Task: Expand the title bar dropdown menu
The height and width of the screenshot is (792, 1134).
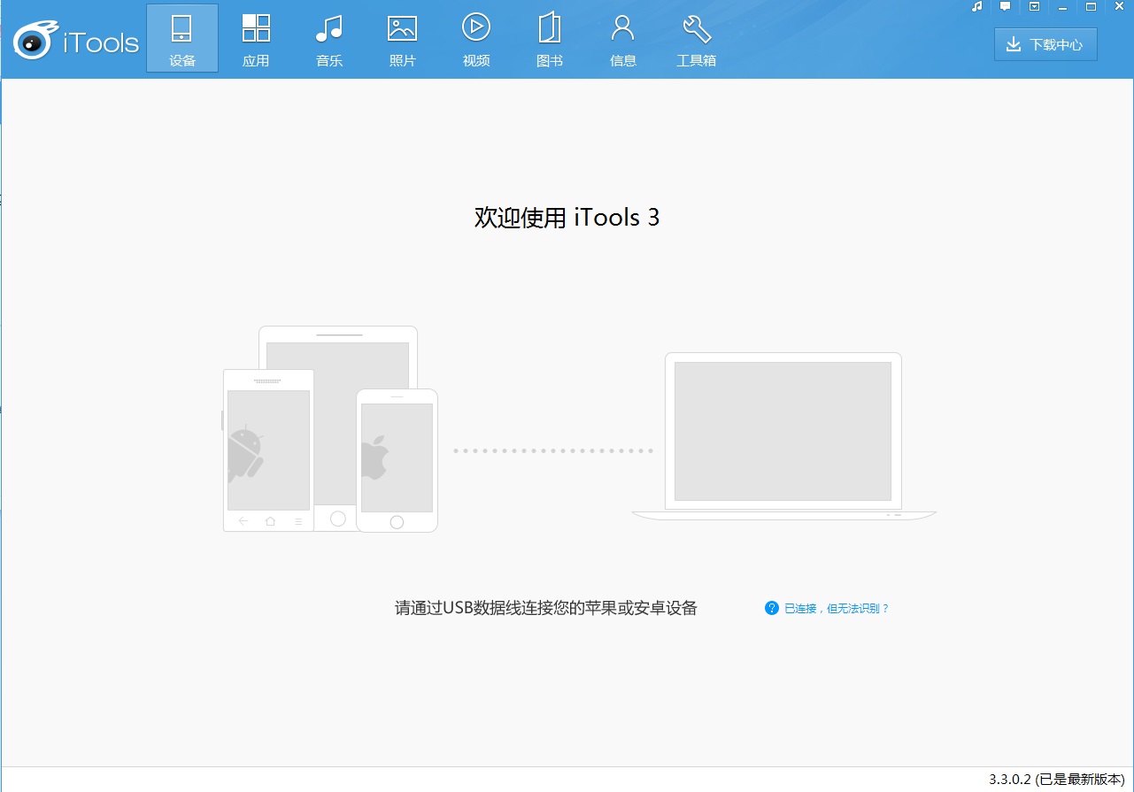Action: pos(1034,6)
